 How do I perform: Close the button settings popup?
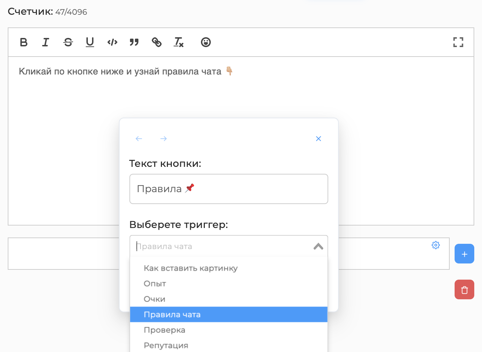coord(319,139)
